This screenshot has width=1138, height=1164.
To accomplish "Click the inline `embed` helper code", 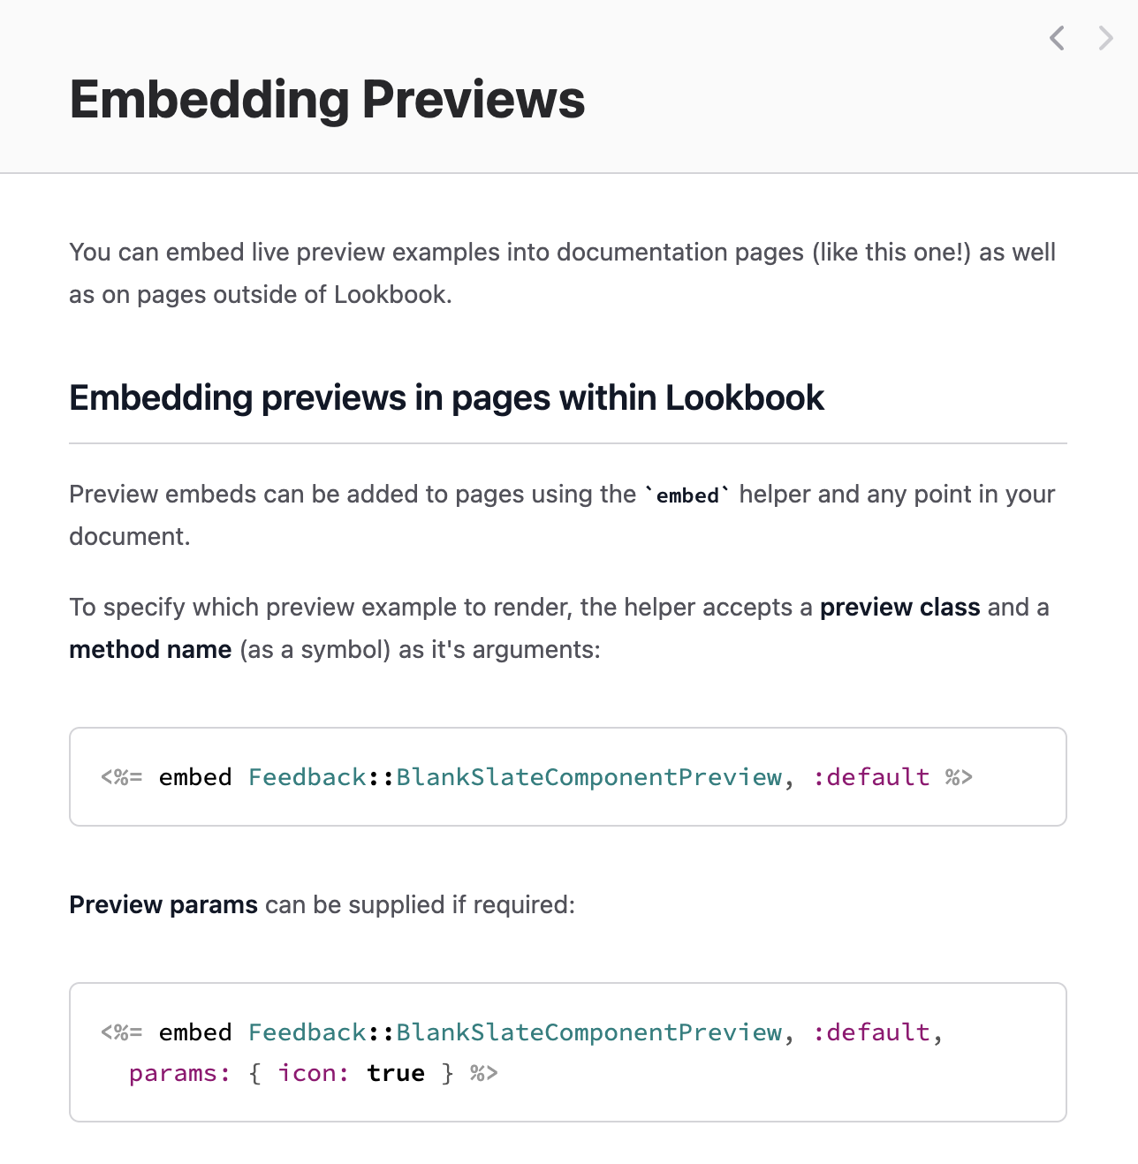I will [687, 495].
